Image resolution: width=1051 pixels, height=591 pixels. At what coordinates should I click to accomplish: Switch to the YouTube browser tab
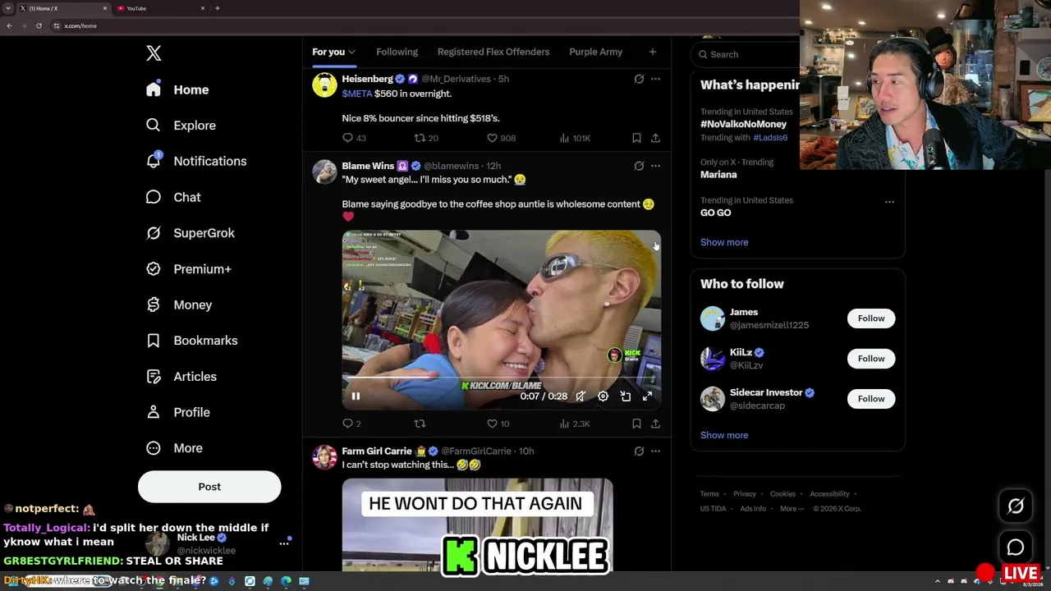coord(160,8)
